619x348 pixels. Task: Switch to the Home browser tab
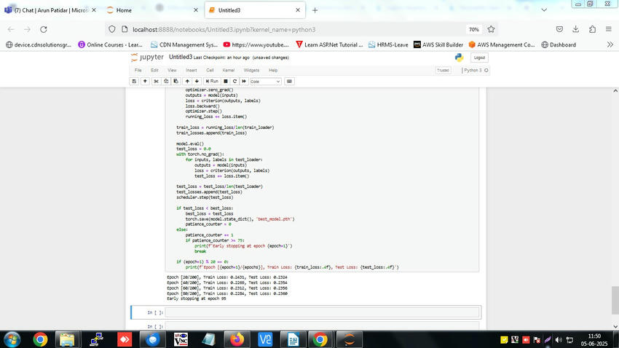(152, 10)
